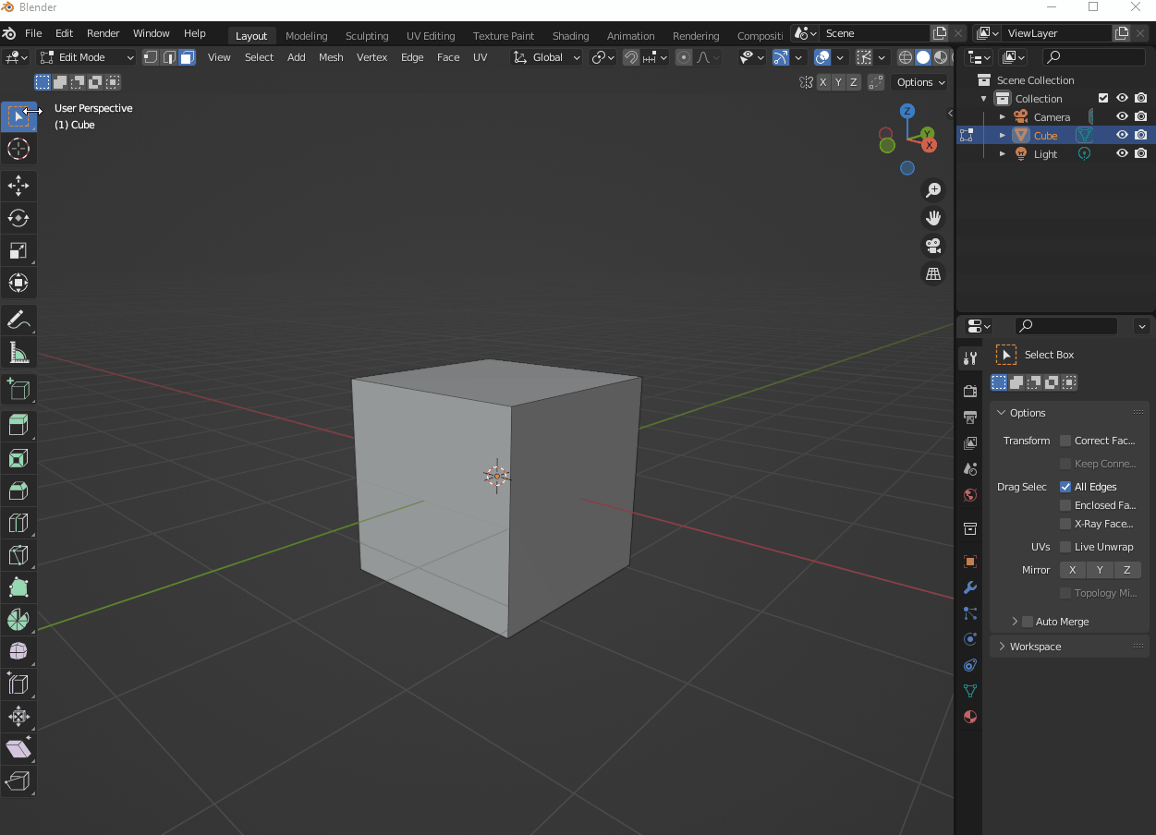
Task: Activate the Move tool
Action: tap(18, 186)
